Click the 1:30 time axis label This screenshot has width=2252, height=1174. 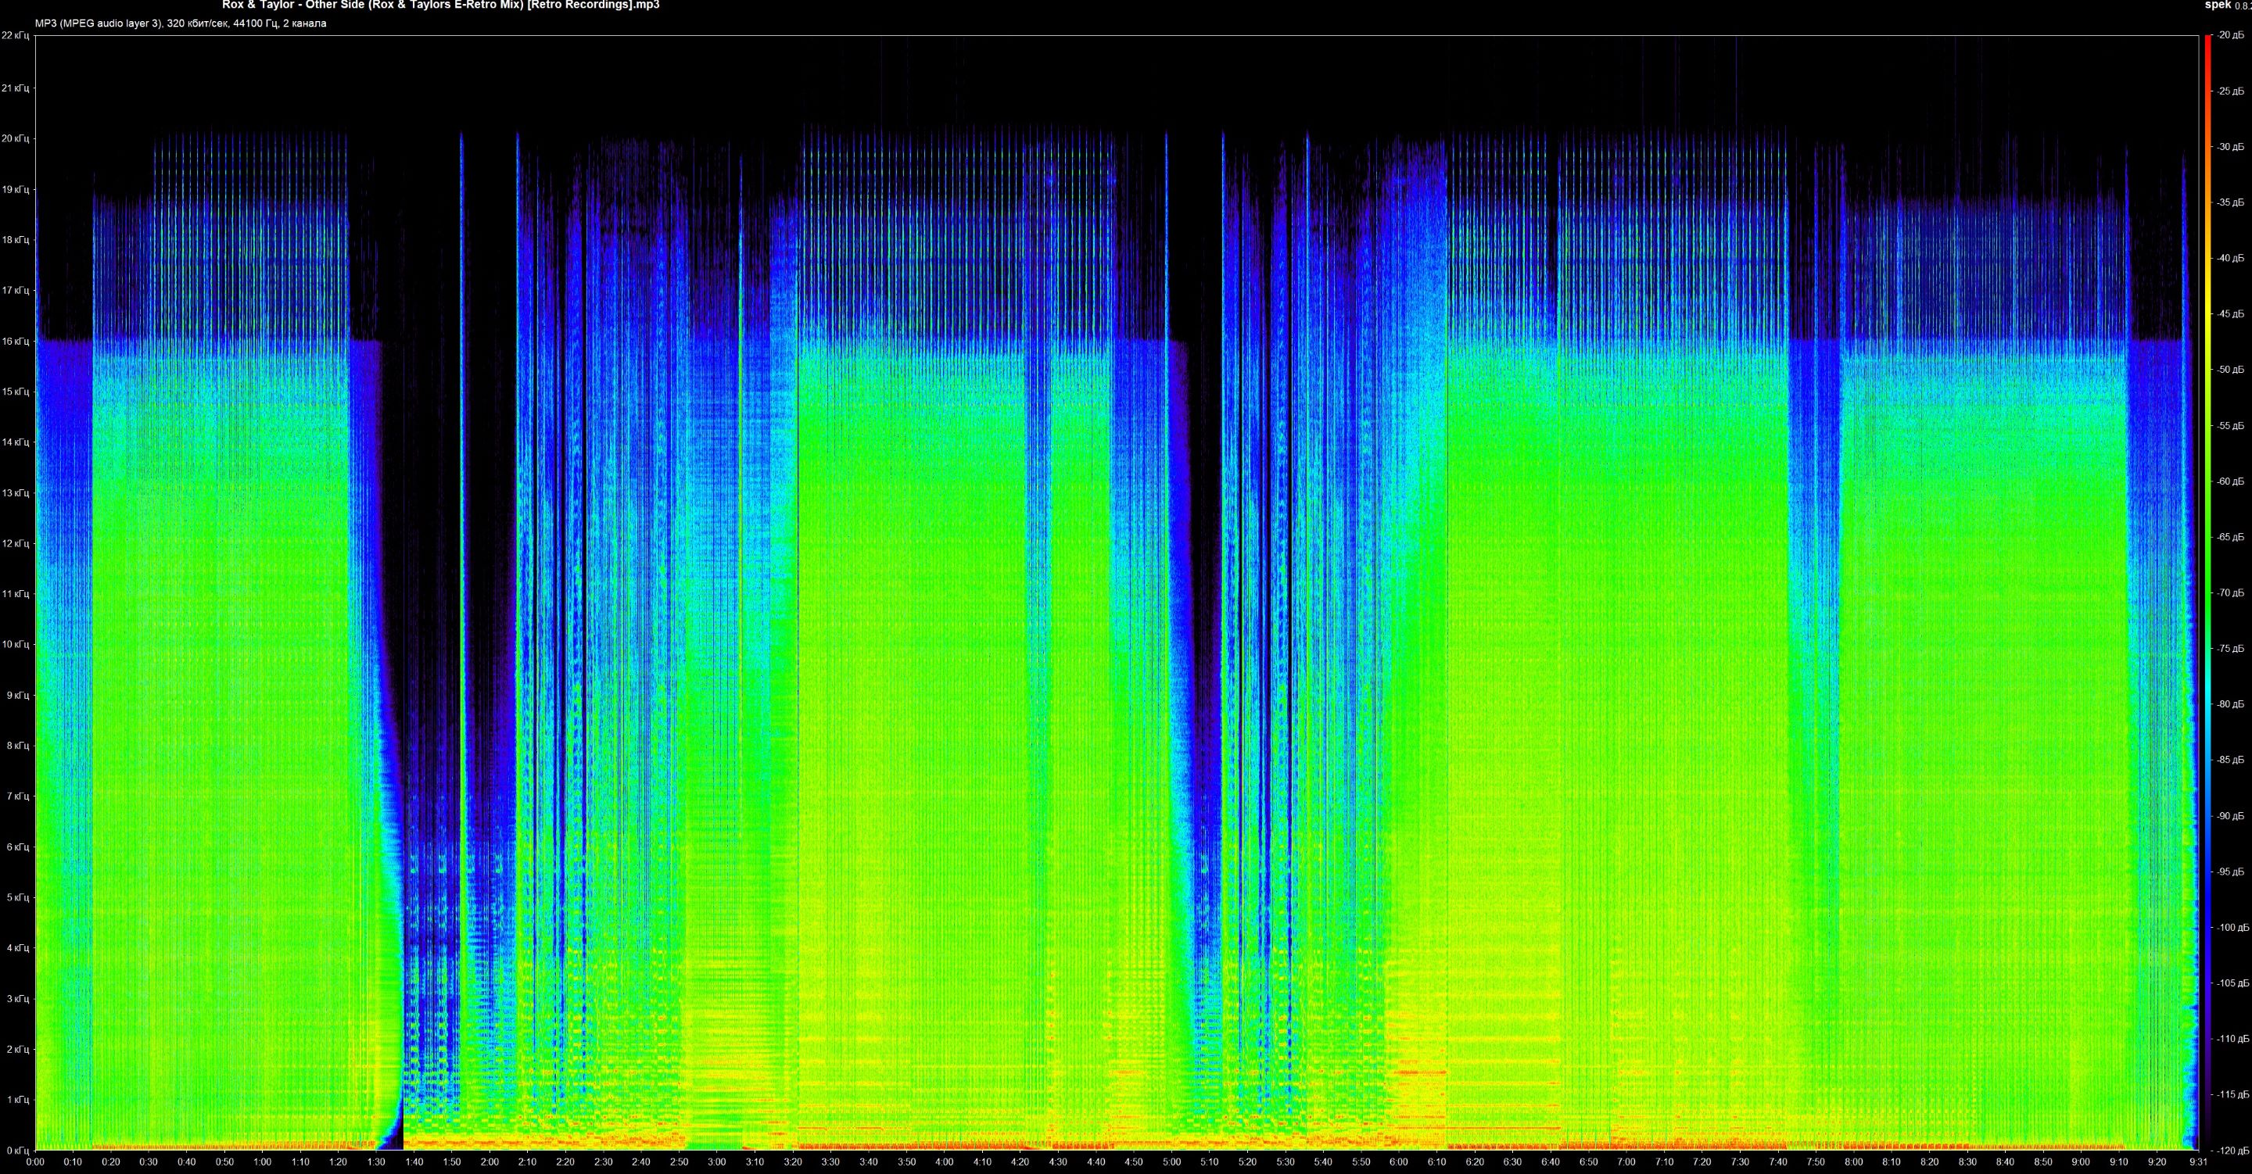point(376,1162)
